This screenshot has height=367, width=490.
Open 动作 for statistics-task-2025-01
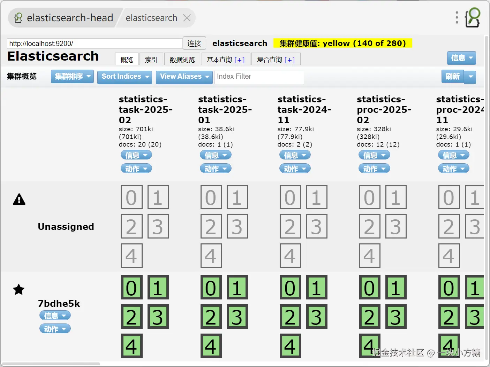[x=216, y=169]
